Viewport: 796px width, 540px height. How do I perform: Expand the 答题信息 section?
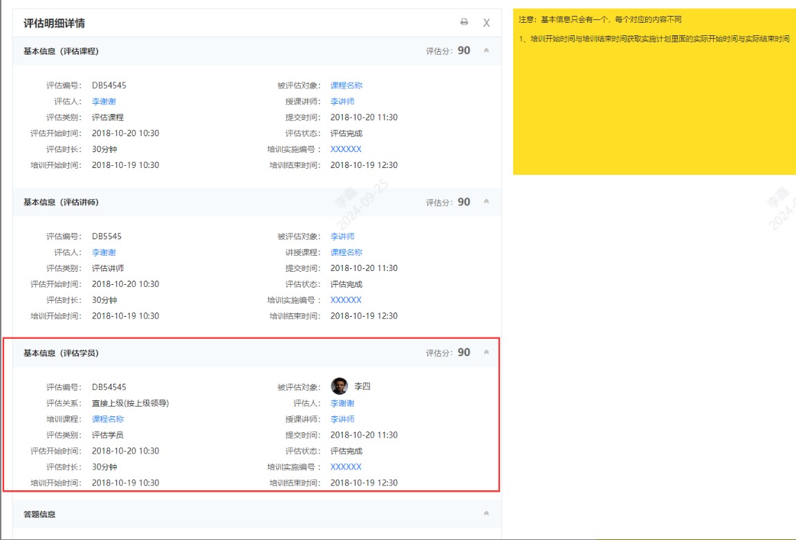[x=486, y=514]
